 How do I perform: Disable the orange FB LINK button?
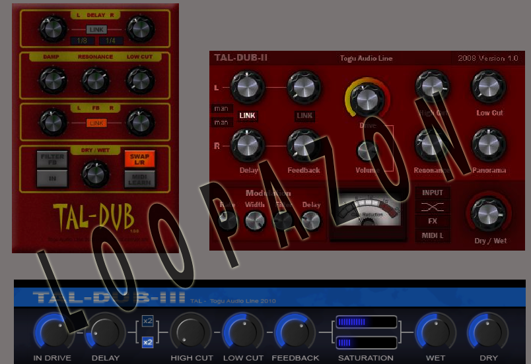tap(96, 123)
